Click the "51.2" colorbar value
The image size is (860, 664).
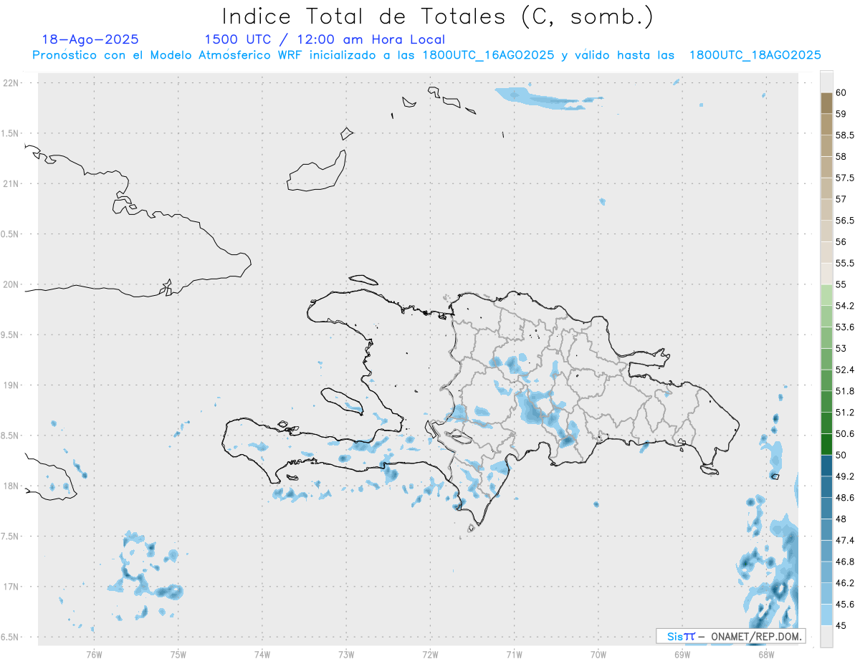coord(845,413)
